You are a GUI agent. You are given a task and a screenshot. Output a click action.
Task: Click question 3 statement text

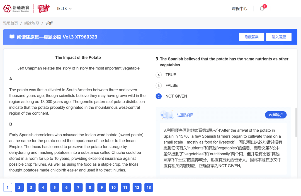(x=224, y=62)
